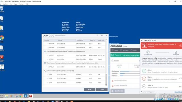Viewport: 182px width, 102px height.
Task: Click Comodo icon in the VM taskbar
Action: coord(31,96)
